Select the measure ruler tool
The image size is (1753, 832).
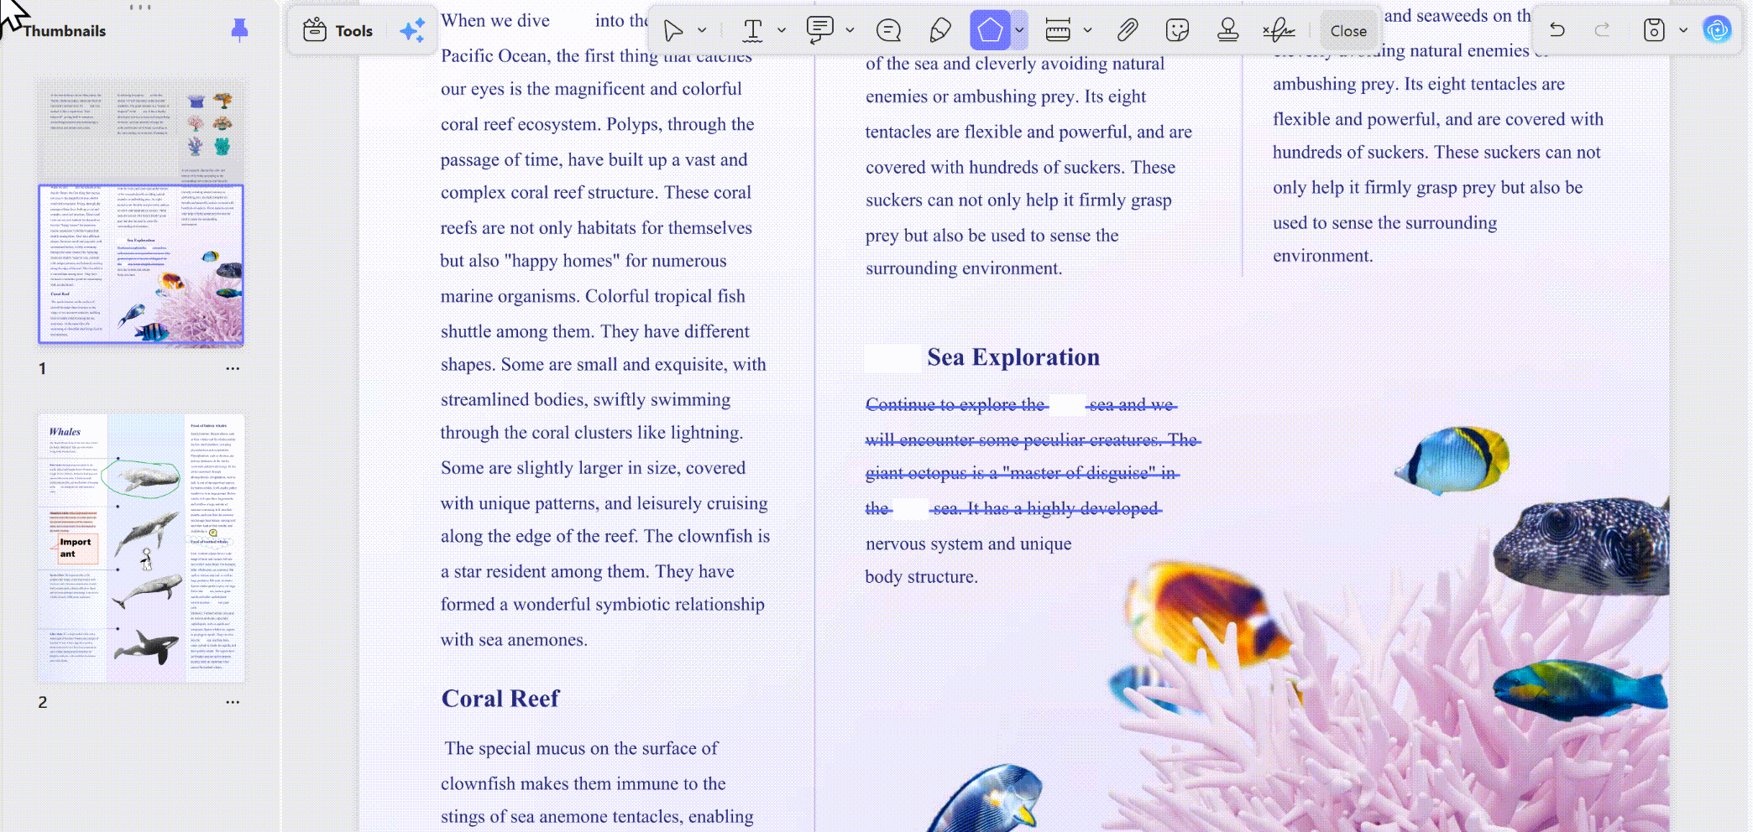(1058, 31)
